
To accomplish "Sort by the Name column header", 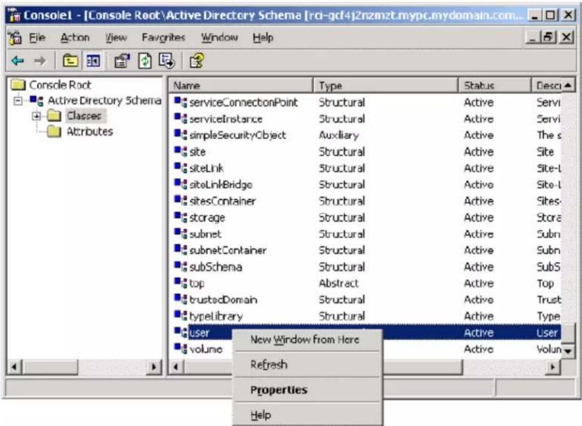I will coord(241,86).
